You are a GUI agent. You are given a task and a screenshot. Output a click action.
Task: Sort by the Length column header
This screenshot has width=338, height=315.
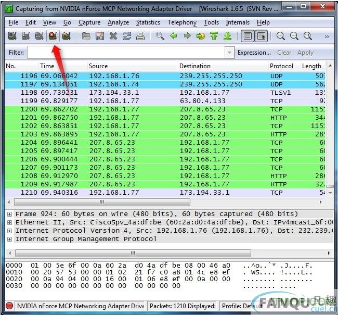coord(313,66)
